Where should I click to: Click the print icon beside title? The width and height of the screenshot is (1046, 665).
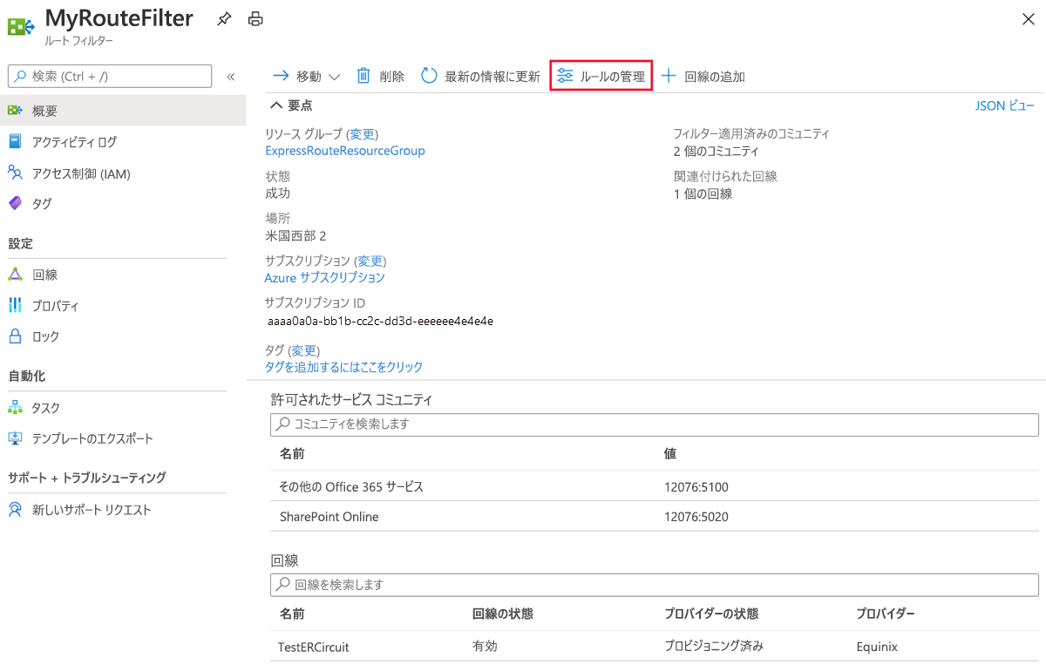[255, 18]
